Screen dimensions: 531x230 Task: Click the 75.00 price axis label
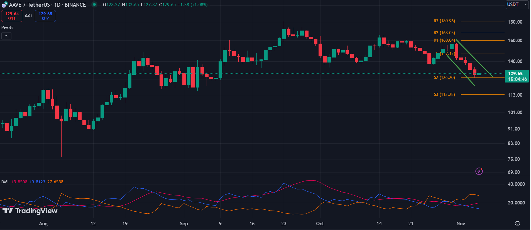514,159
